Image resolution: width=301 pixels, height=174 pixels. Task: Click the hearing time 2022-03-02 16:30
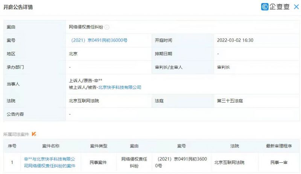coord(235,40)
